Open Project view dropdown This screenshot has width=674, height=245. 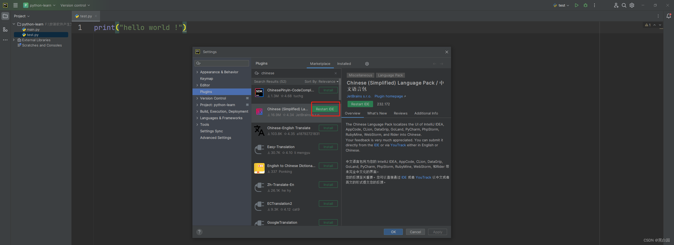(22, 16)
